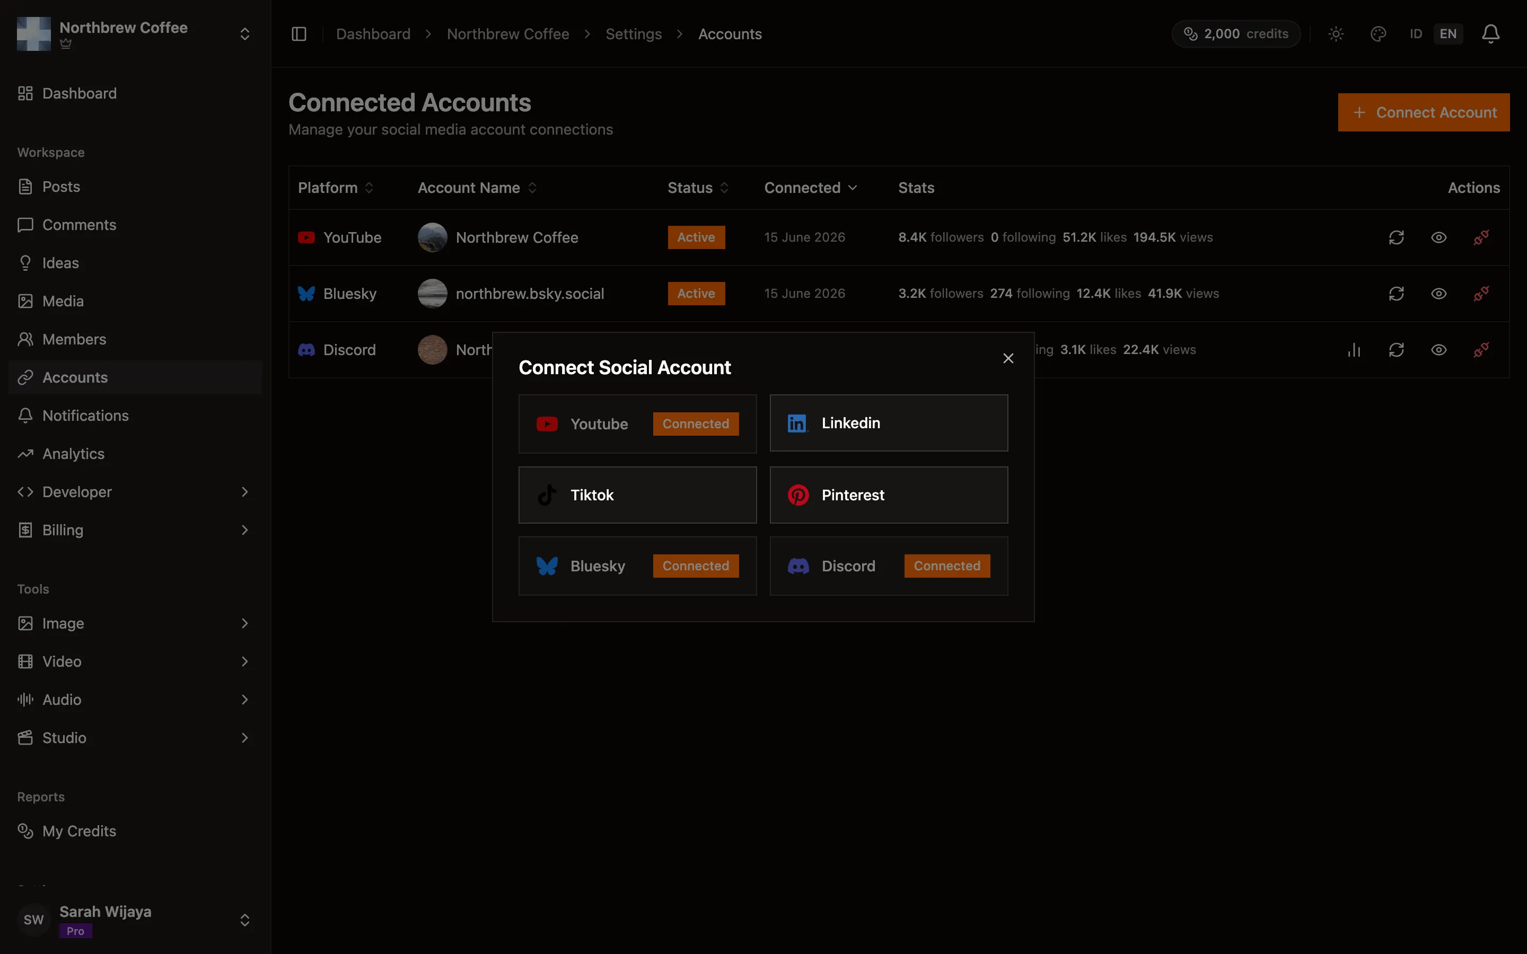The height and width of the screenshot is (954, 1527).
Task: Go to Dashboard in the sidebar
Action: [135, 93]
